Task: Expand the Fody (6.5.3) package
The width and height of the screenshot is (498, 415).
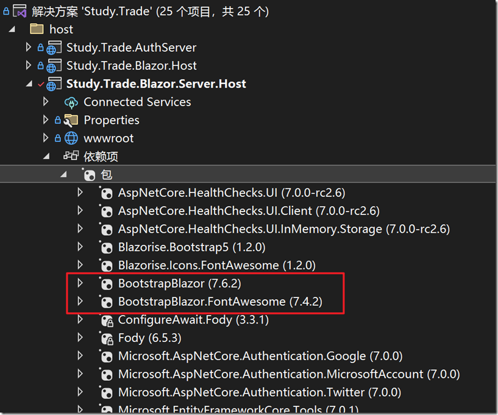Action: pyautogui.click(x=80, y=337)
